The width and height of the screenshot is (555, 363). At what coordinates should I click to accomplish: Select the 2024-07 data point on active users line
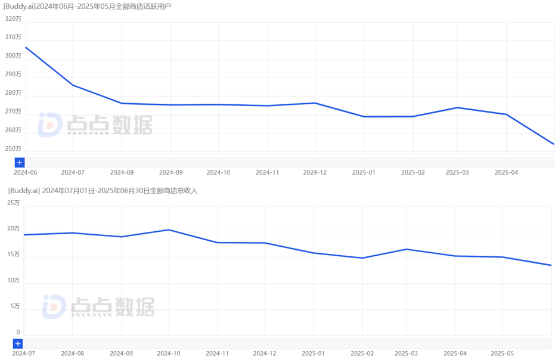point(73,85)
